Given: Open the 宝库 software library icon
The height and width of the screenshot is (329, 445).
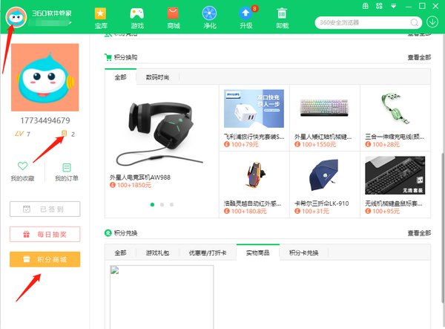Looking at the screenshot, I should (x=100, y=18).
